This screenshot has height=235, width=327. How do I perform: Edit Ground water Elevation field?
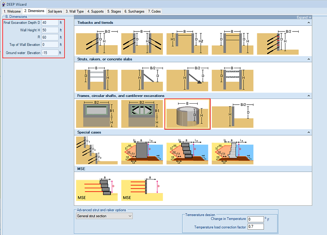[x=50, y=53]
